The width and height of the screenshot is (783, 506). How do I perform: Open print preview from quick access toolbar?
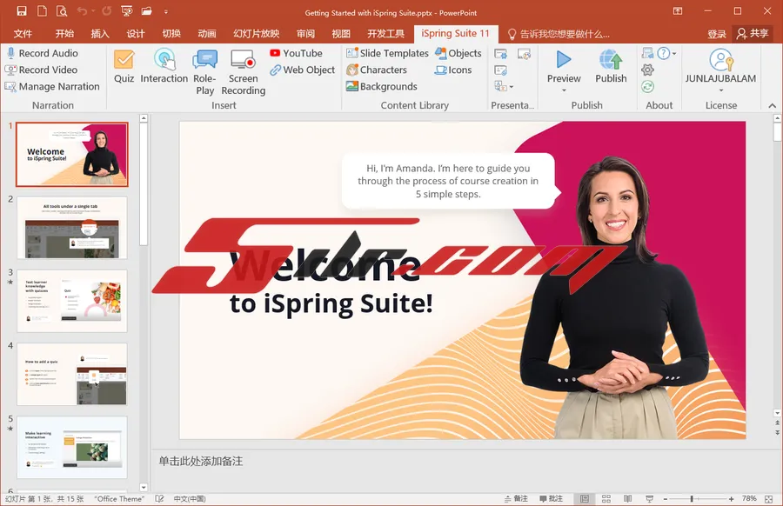click(62, 11)
